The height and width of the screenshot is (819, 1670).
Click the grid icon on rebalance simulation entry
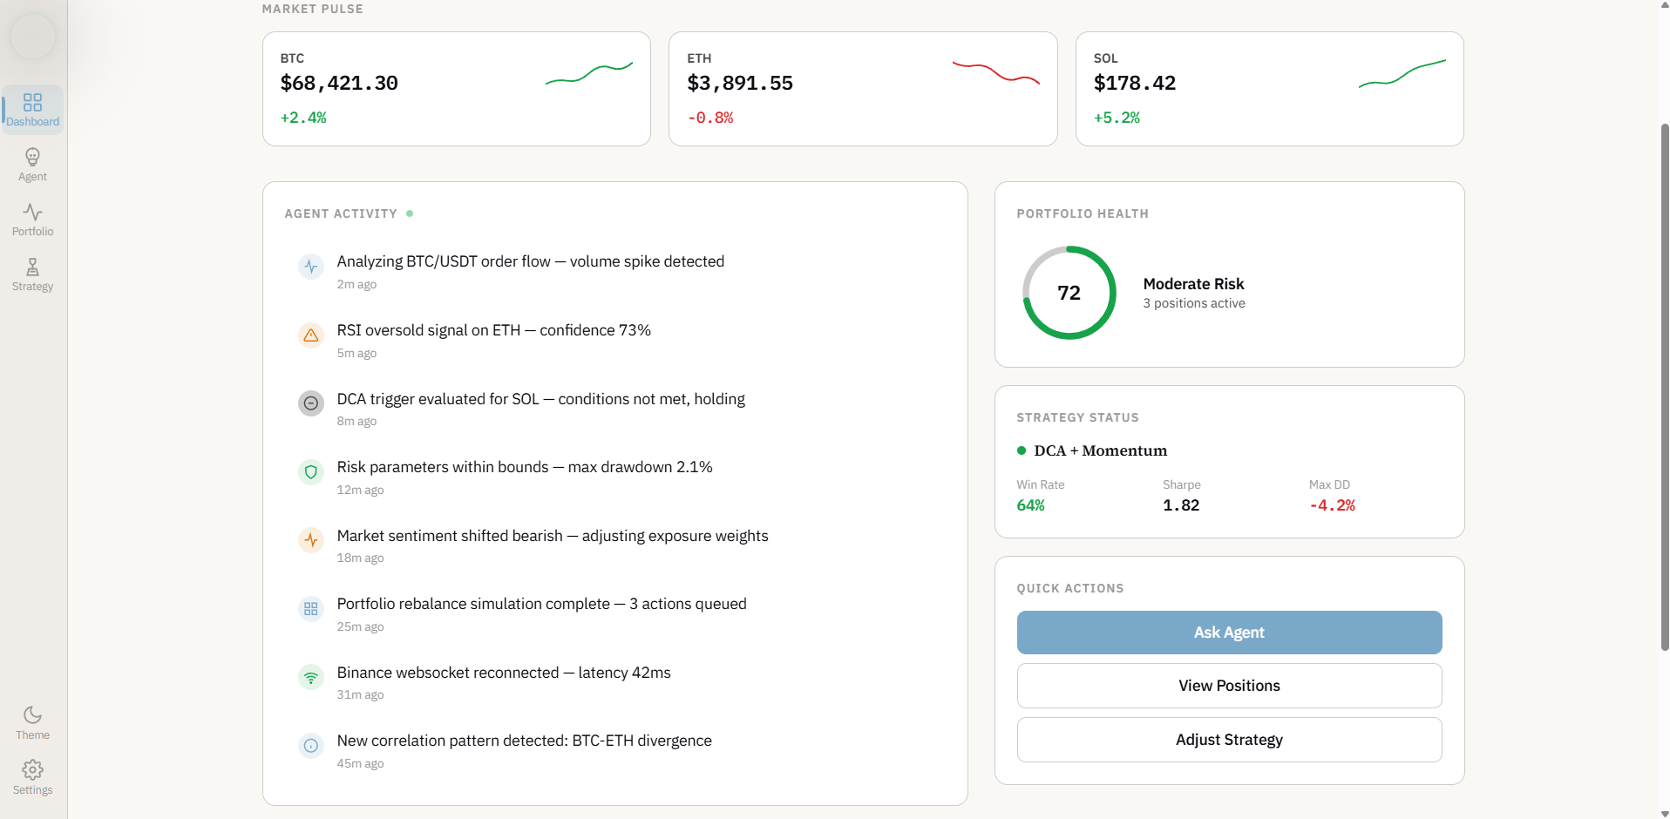[x=311, y=608]
